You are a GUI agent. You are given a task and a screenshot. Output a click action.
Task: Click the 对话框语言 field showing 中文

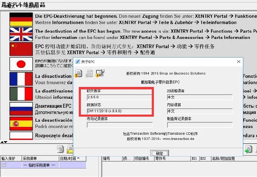point(200,97)
